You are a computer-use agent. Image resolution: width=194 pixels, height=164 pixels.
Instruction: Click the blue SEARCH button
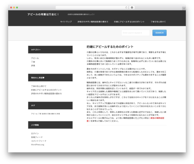159,33
